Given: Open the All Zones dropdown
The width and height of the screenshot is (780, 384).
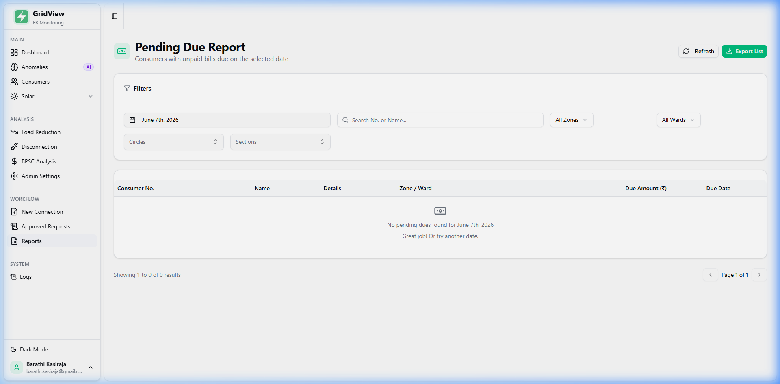Looking at the screenshot, I should [x=572, y=120].
